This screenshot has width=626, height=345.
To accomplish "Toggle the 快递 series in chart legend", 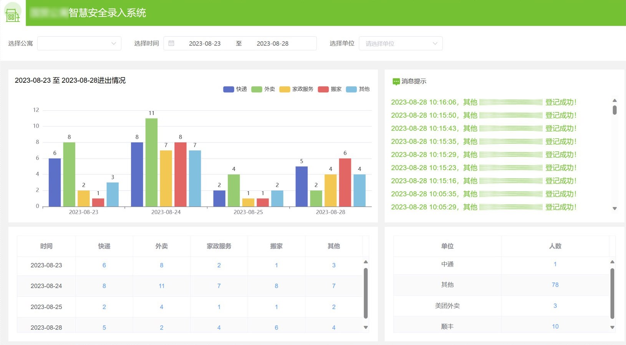I will tap(235, 89).
